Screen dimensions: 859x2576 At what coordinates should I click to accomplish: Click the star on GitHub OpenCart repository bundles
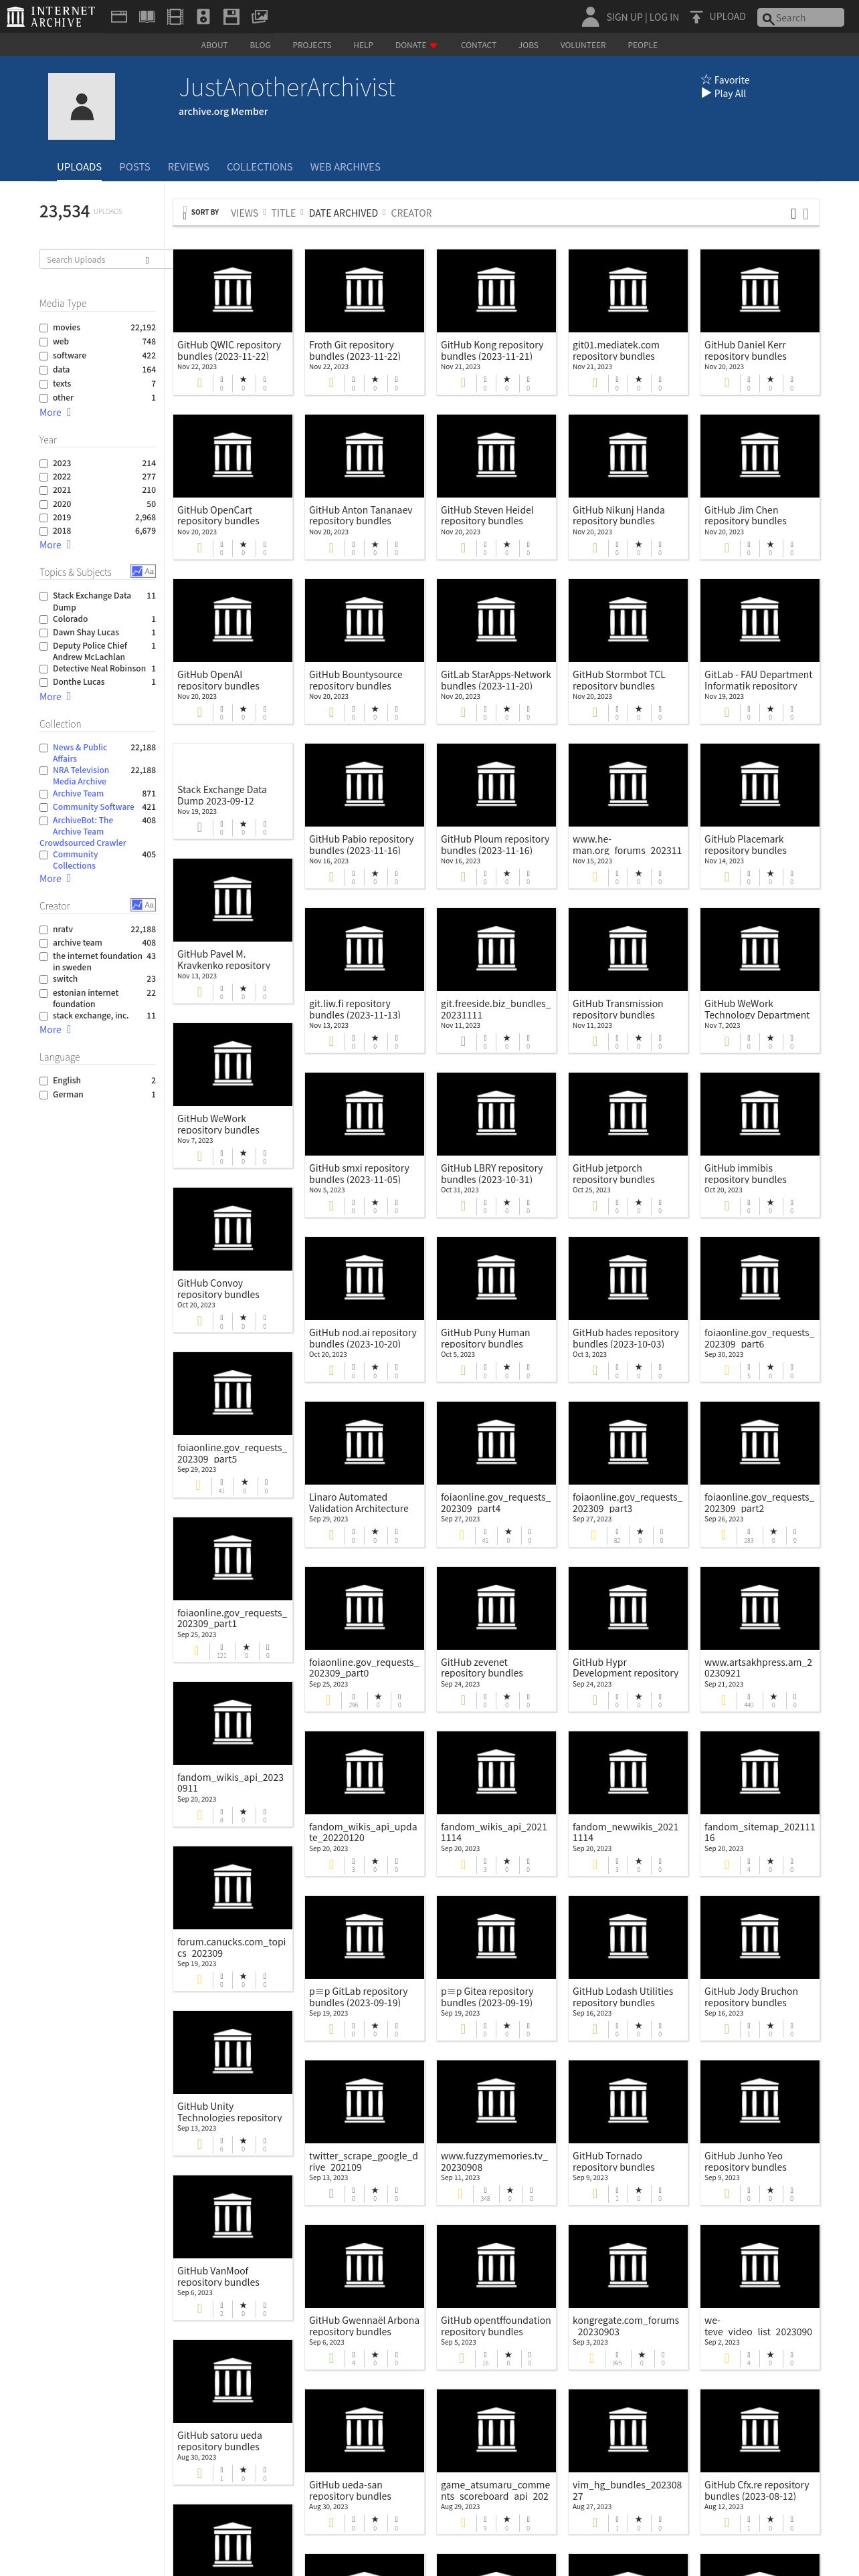pos(243,544)
